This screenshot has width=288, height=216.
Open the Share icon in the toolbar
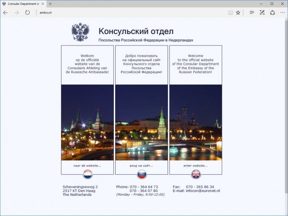[x=273, y=12]
